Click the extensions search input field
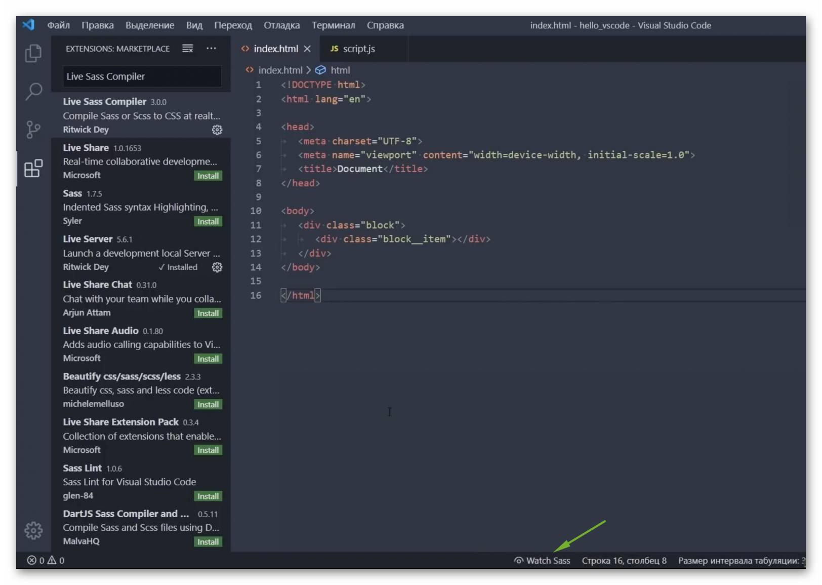Viewport: 822px width, 585px height. tap(142, 76)
